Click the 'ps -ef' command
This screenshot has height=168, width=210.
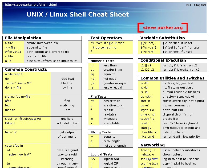[144, 105]
